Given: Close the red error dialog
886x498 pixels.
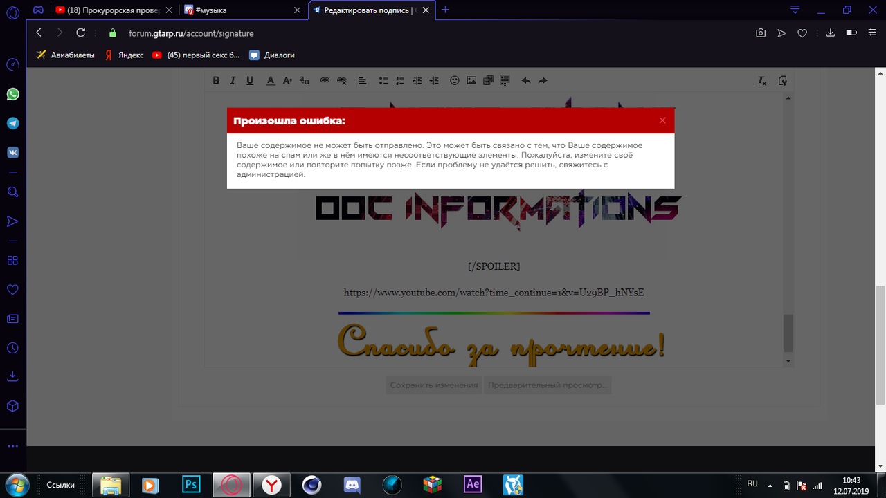Looking at the screenshot, I should tap(662, 120).
